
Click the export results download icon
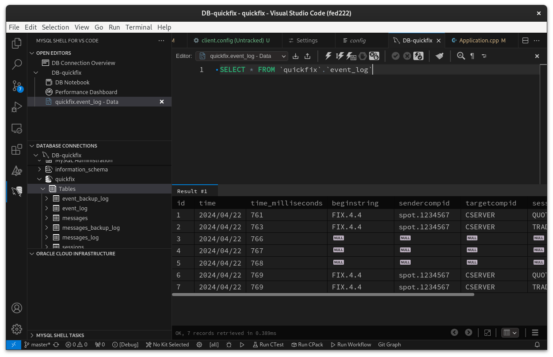click(x=295, y=56)
